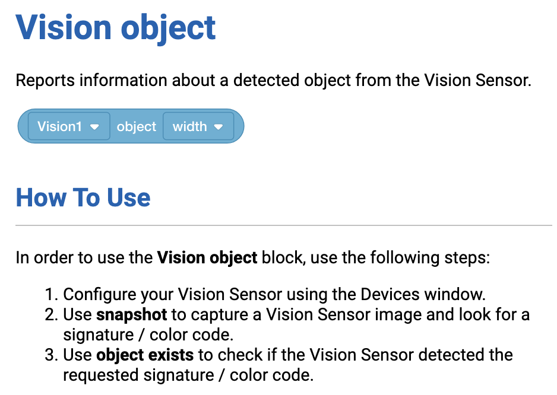Click 'requested signature / color code.' line

coord(189,375)
